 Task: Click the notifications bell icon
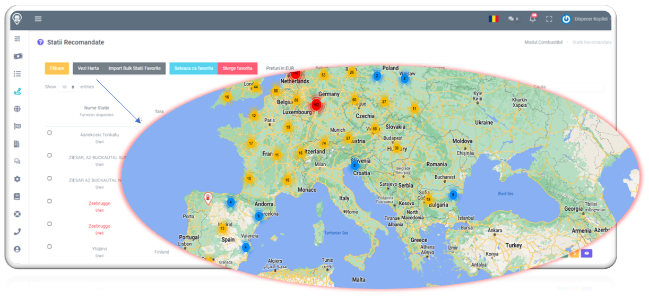pos(533,19)
